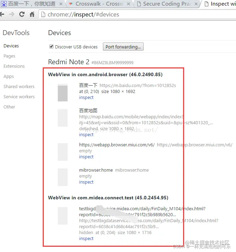Click the midea FinDaily thumbnail
236x252 pixels.
(63, 216)
